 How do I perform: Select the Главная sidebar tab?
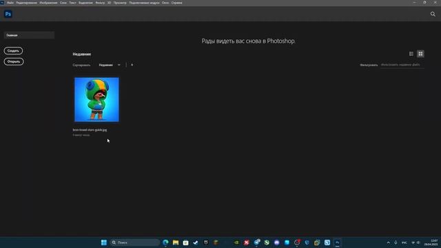pyautogui.click(x=29, y=35)
